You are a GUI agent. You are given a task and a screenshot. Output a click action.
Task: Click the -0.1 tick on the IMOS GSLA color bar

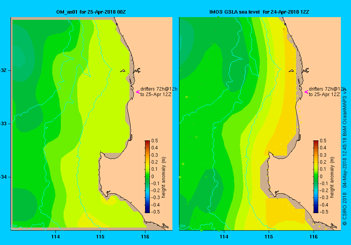point(323,184)
